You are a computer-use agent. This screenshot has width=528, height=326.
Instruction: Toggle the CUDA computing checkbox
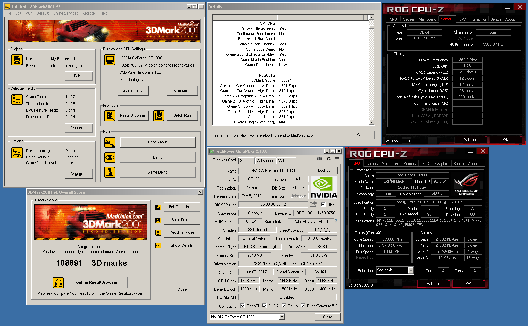pyautogui.click(x=264, y=306)
